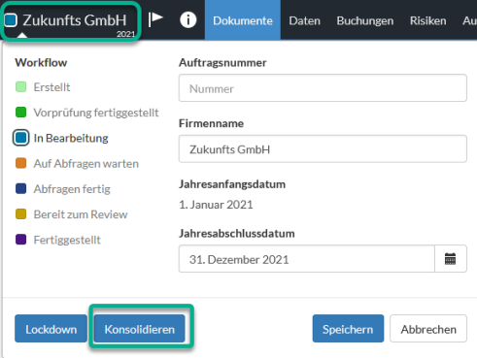Click into the Firmenname input field
Viewport: 477px width, 358px height.
(x=323, y=148)
